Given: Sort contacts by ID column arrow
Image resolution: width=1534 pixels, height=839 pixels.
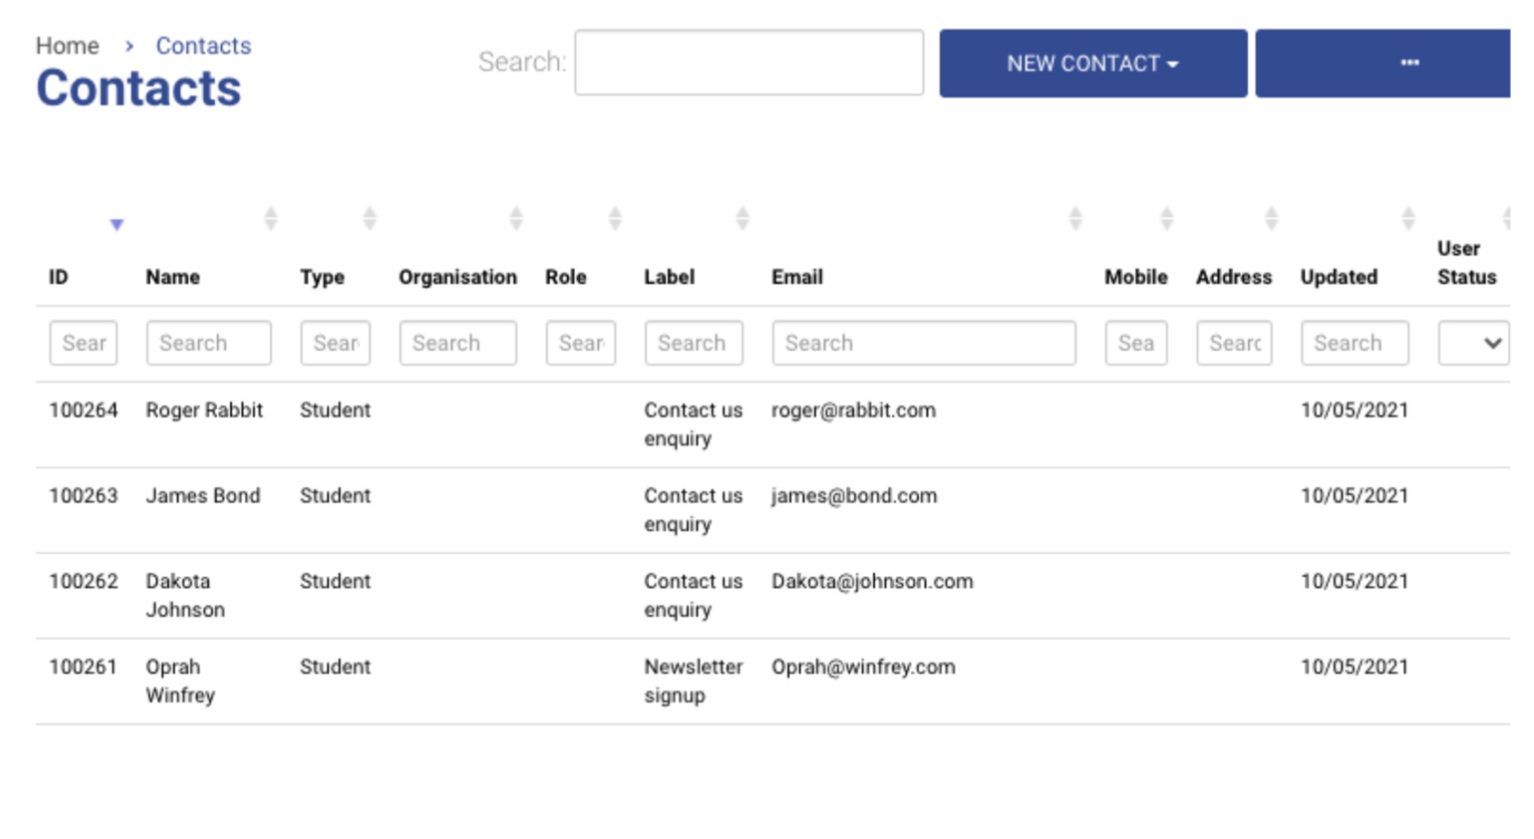Looking at the screenshot, I should point(116,224).
